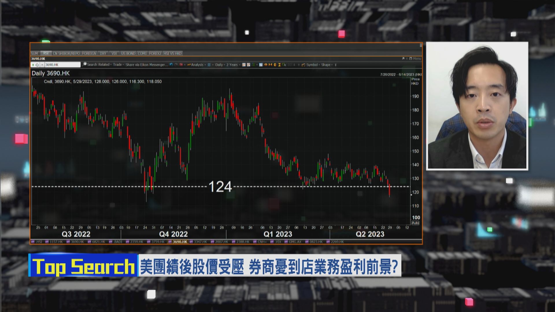Click the orange horizontal-expand arrows icon
This screenshot has width=555, height=312.
[x=266, y=65]
